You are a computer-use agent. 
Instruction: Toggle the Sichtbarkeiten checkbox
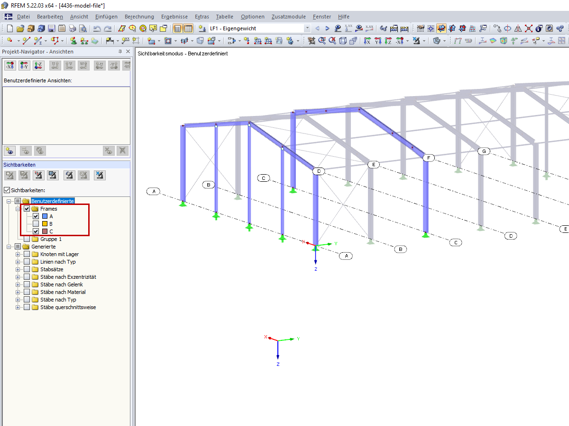[7, 190]
